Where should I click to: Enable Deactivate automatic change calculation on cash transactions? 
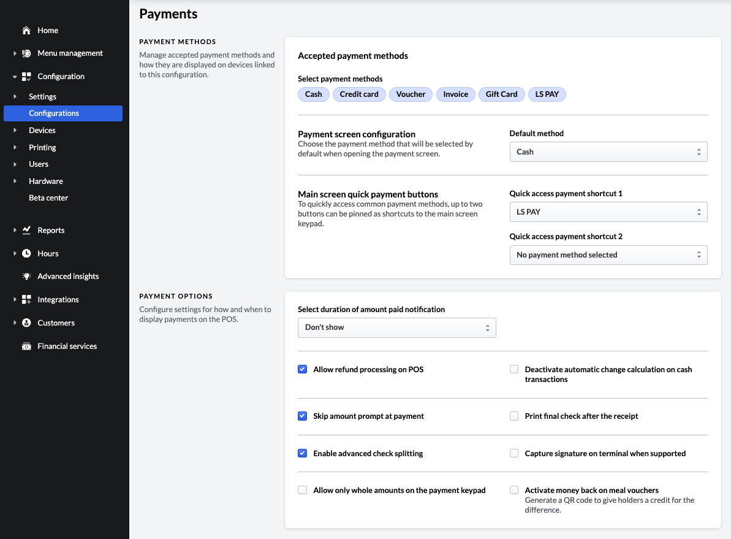514,369
